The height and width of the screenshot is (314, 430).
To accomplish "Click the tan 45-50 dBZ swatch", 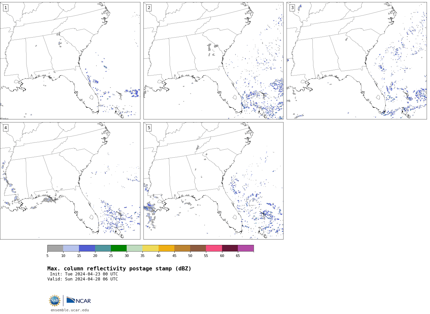I will tap(182, 248).
